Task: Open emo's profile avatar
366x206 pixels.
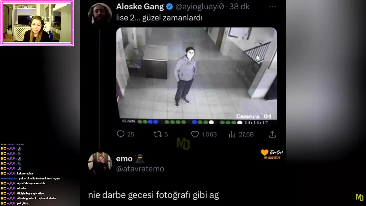Action: click(100, 163)
